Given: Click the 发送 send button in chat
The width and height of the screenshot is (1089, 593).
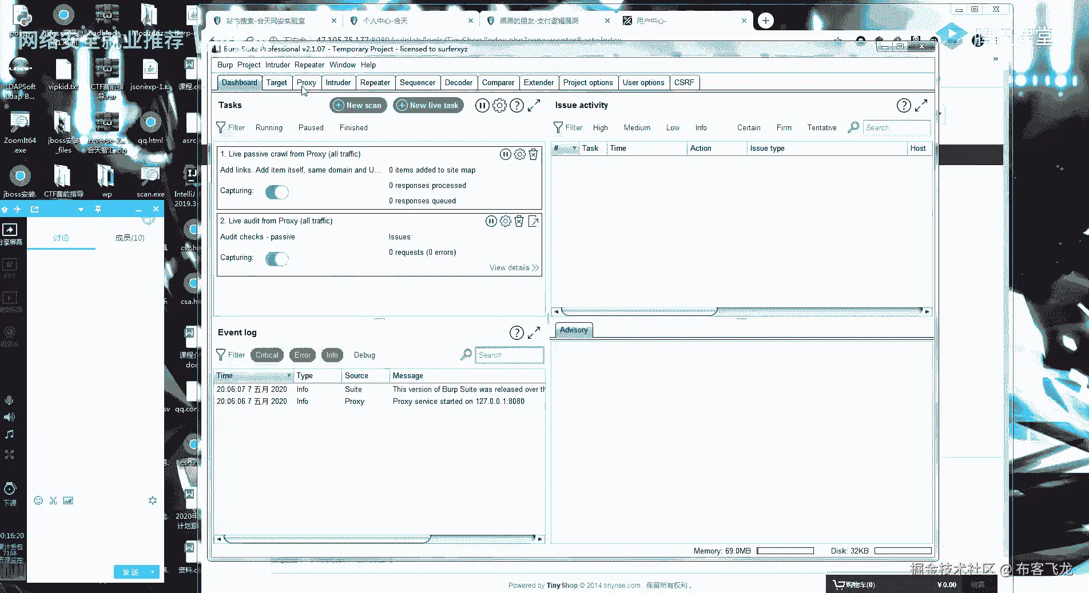Looking at the screenshot, I should pyautogui.click(x=130, y=572).
